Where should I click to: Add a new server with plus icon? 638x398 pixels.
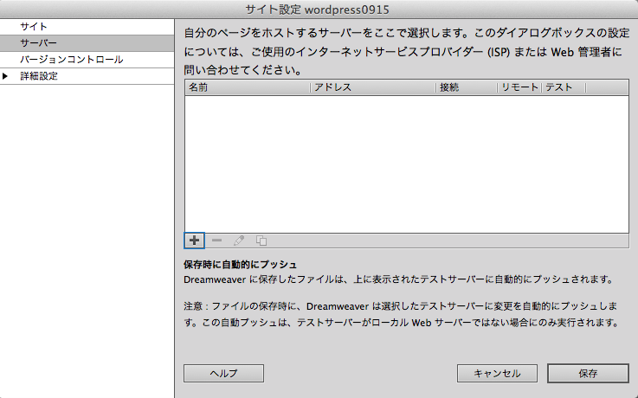pos(194,241)
